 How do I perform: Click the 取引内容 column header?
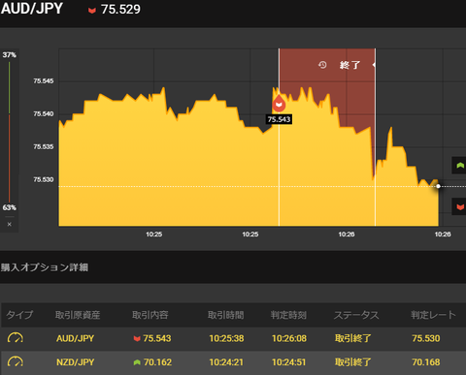150,315
